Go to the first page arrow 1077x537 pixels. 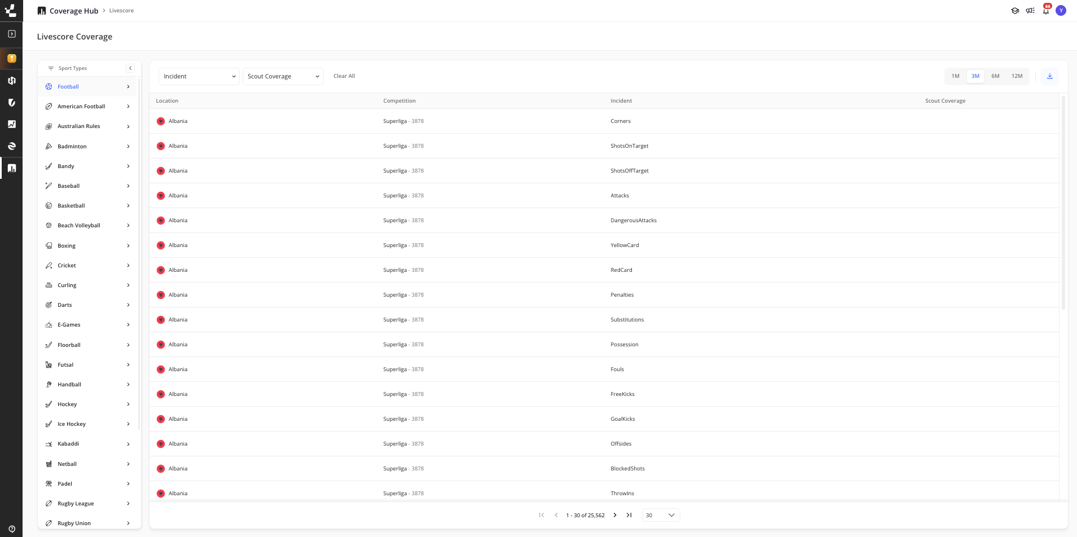542,515
